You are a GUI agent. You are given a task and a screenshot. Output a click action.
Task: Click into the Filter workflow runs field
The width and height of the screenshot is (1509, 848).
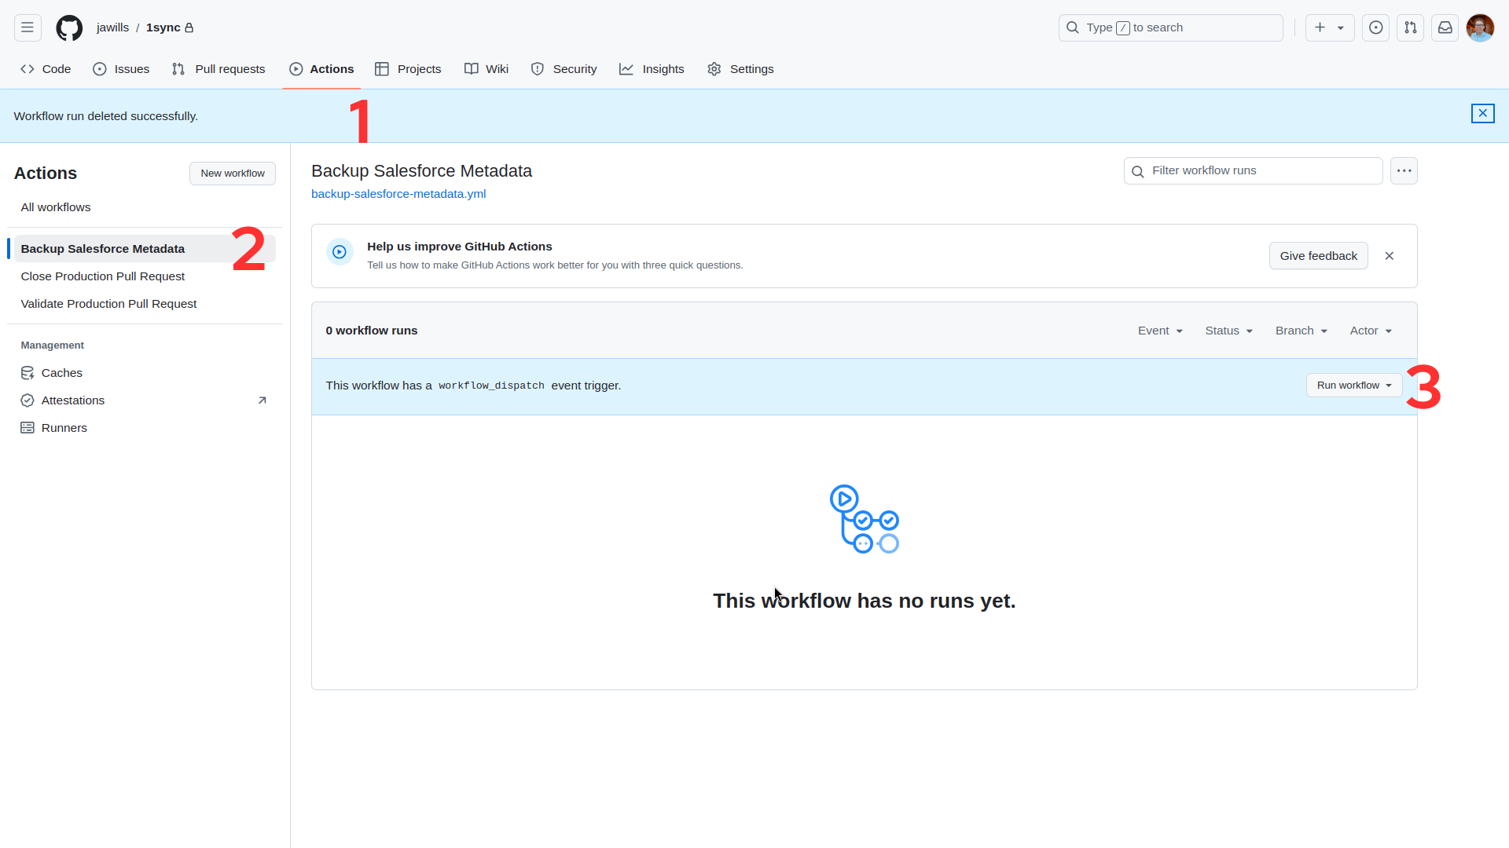pyautogui.click(x=1253, y=170)
